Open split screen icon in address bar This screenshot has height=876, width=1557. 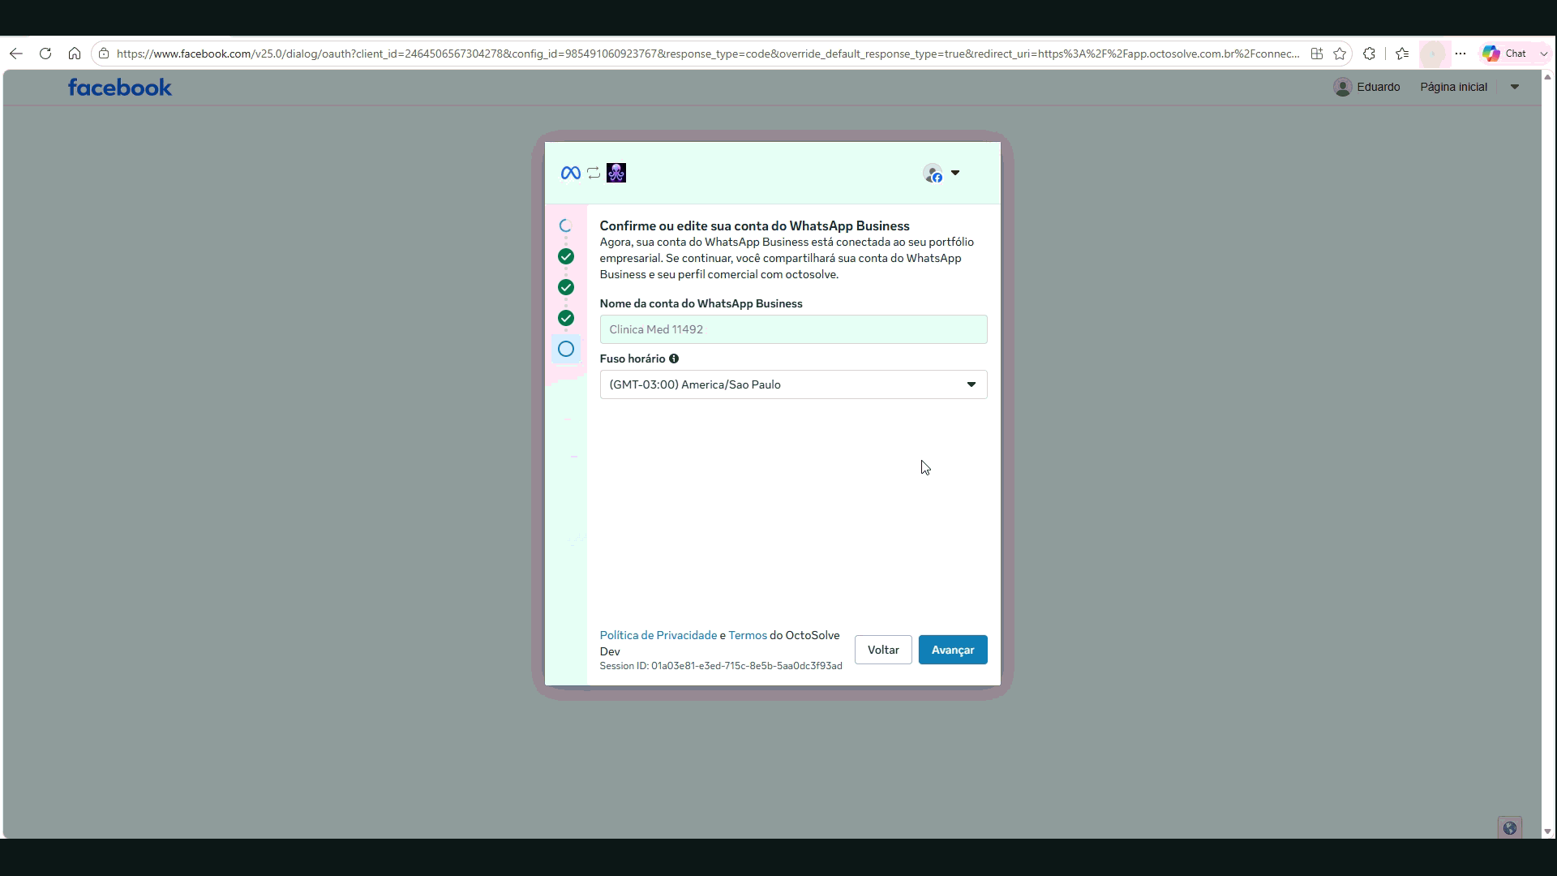1317,54
